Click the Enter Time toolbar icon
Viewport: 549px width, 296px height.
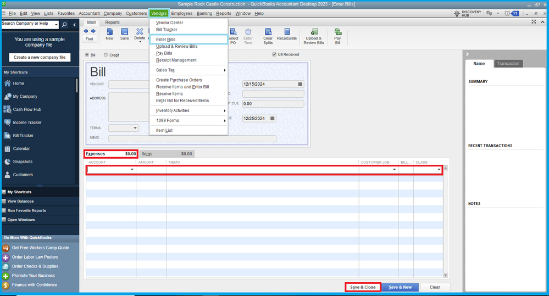tap(248, 32)
